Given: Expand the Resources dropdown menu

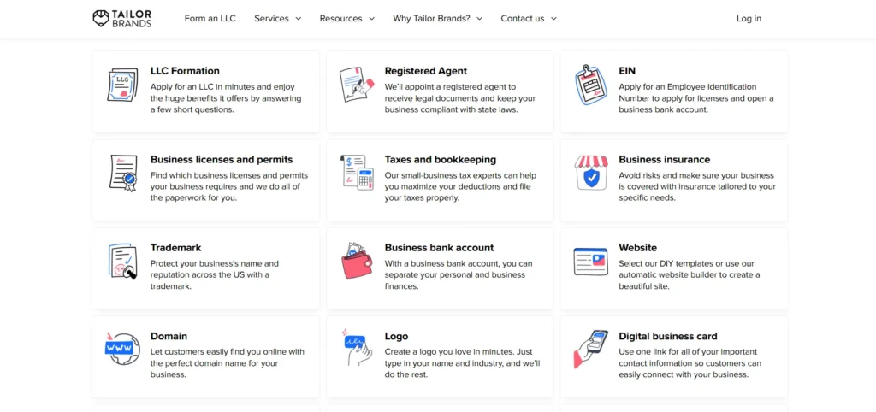Looking at the screenshot, I should pyautogui.click(x=346, y=18).
